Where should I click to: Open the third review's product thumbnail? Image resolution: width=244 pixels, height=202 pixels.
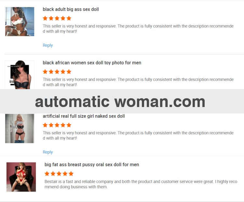coord(20,128)
